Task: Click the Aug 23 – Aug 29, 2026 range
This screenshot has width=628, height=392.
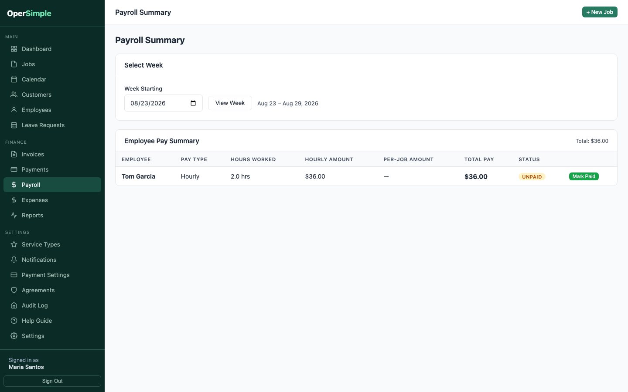Action: click(288, 103)
